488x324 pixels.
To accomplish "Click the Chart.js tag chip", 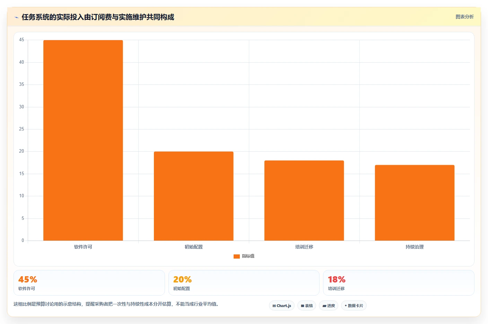I will [282, 306].
